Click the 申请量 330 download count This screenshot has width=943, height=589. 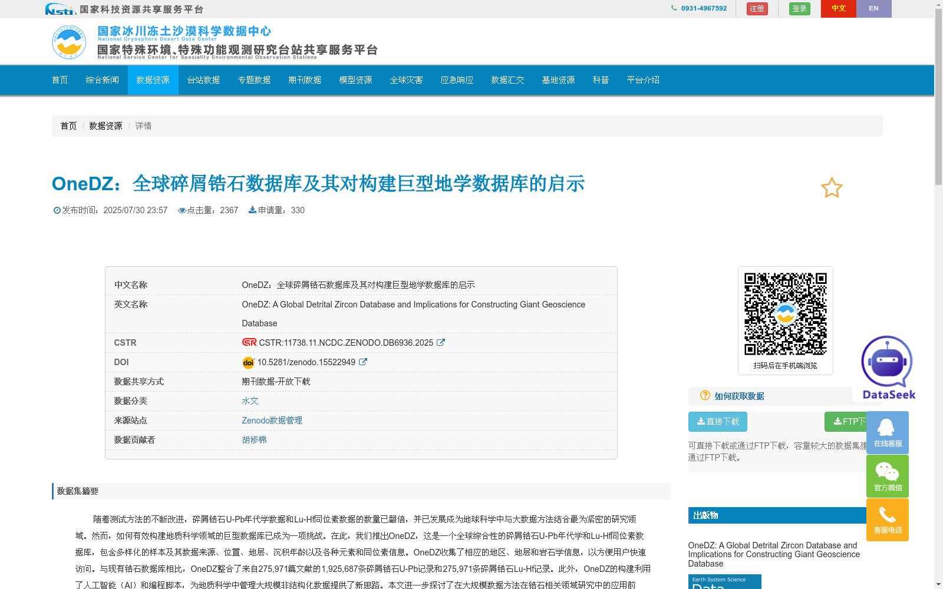(276, 210)
